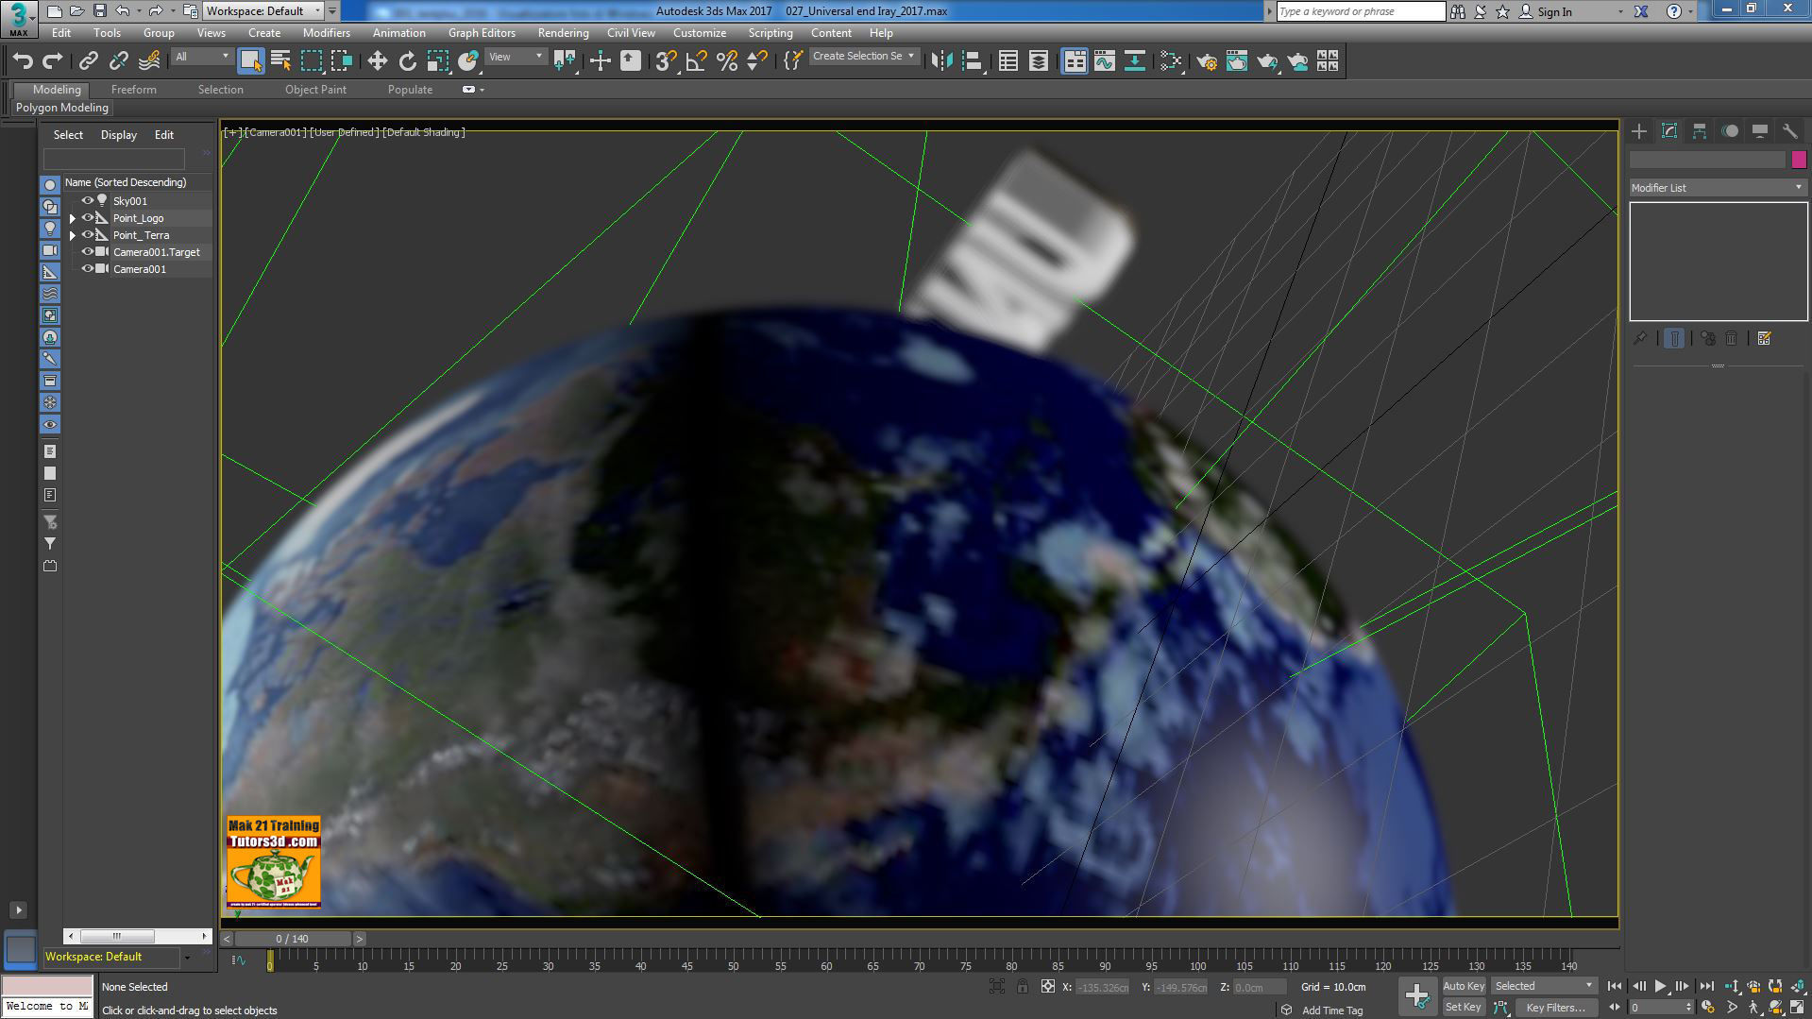Click the Scene Explorer horizontal scrollbar
Viewport: 1812px width, 1019px height.
pos(137,936)
